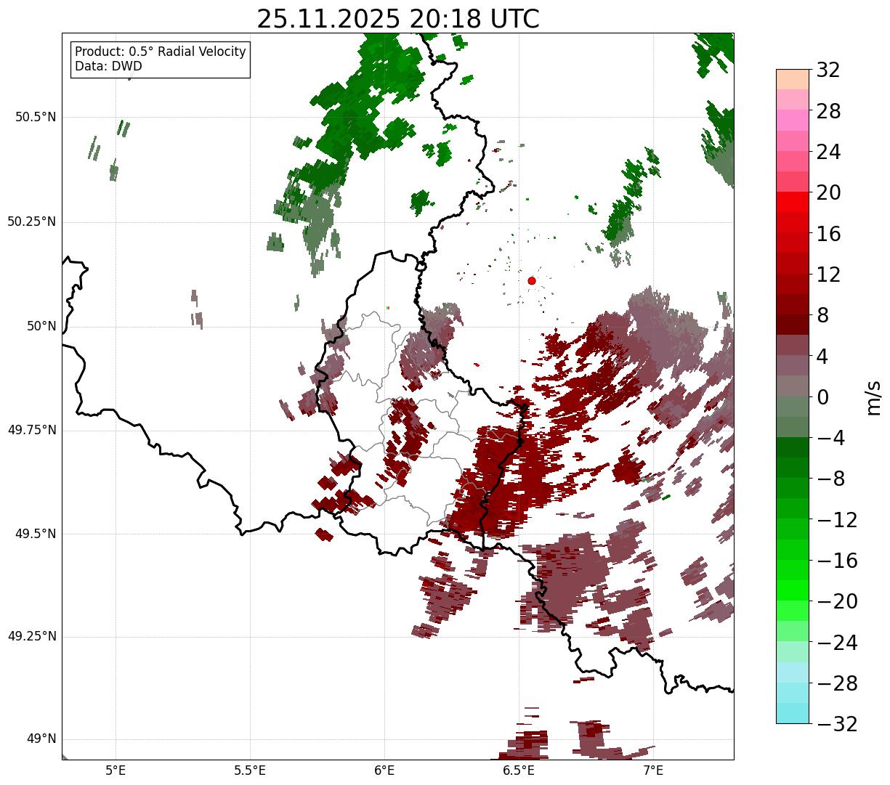Click the red radar site marker dot
Image resolution: width=890 pixels, height=785 pixels.
pyautogui.click(x=532, y=280)
